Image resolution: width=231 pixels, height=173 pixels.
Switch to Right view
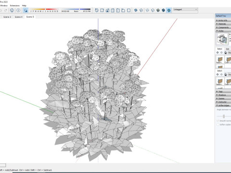click(113, 11)
